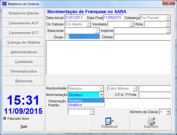Viewport: 177px width, 135px height.
Task: Click the Cliente input field
Action: click(142, 37)
